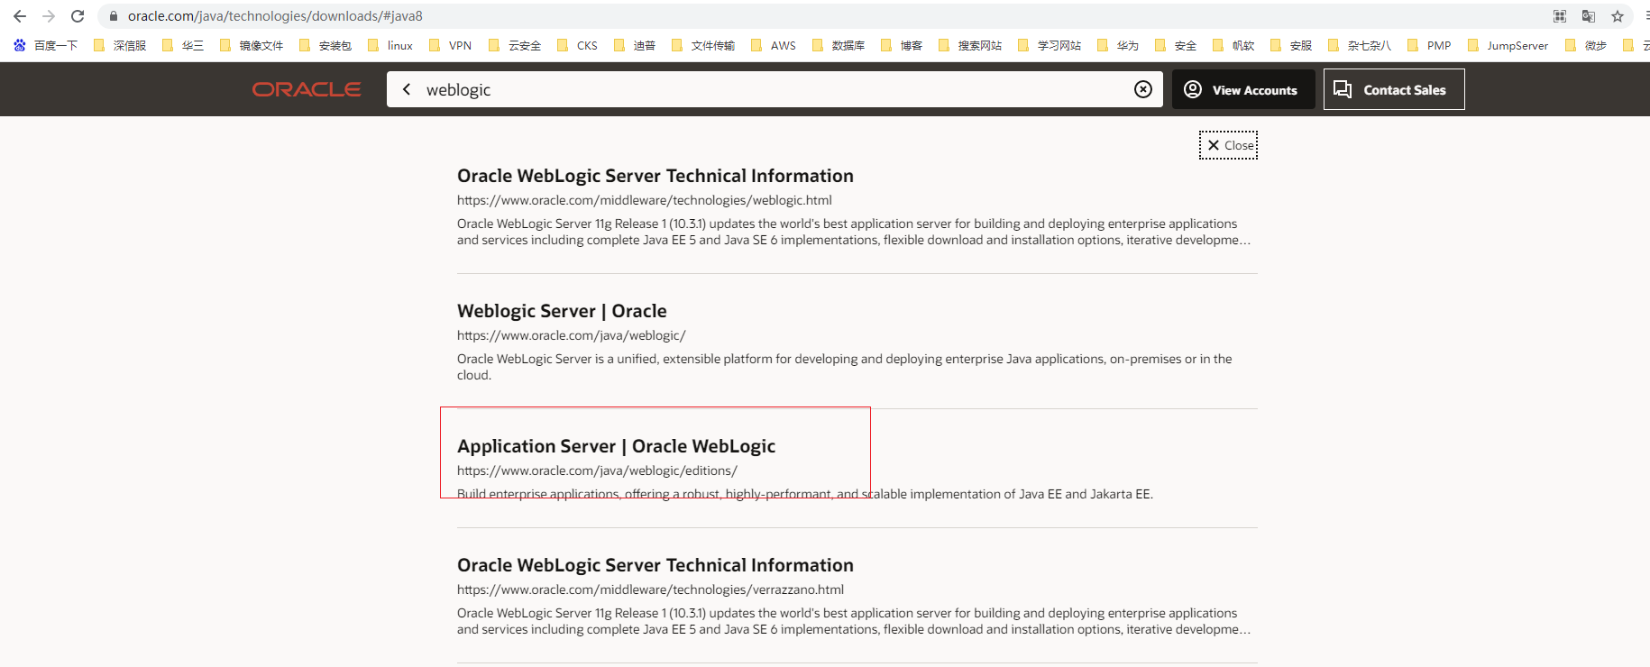Bookmark this page with the star icon
The width and height of the screenshot is (1650, 667).
point(1618,16)
